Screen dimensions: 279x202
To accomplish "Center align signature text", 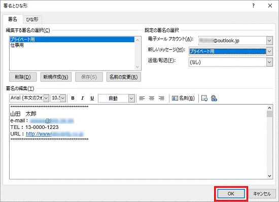I will coord(152,98).
